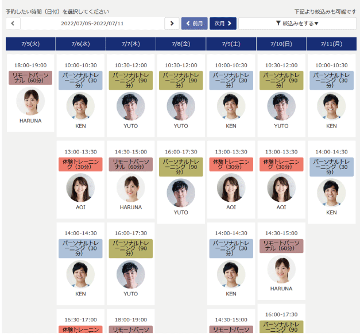
Task: Click AOI's photo in the 7/6 13:00 slot
Action: pos(80,188)
